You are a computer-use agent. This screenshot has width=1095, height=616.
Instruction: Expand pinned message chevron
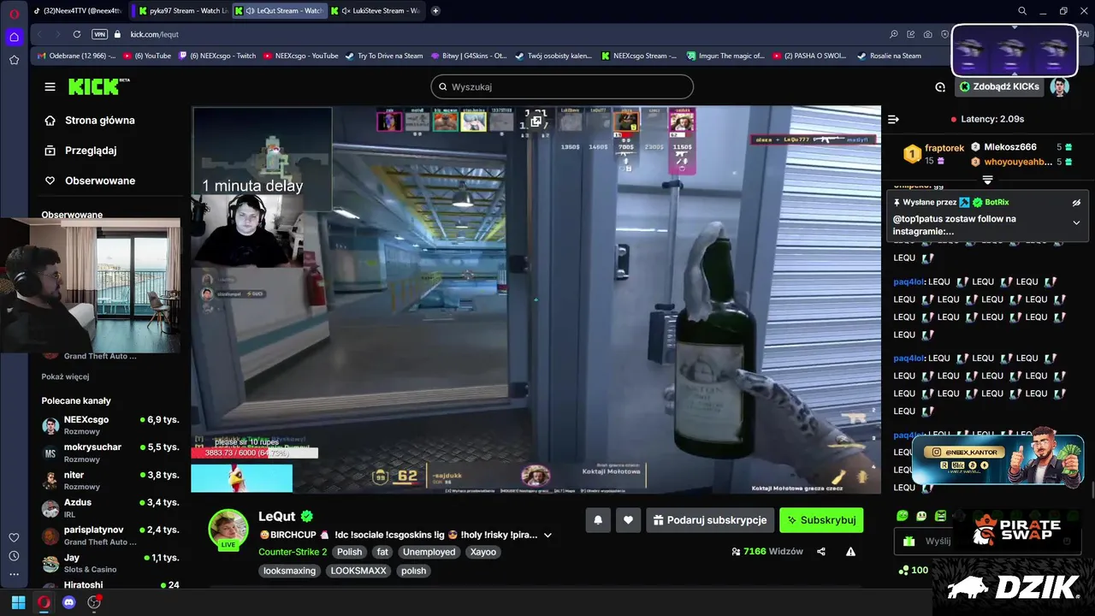[x=1076, y=222]
